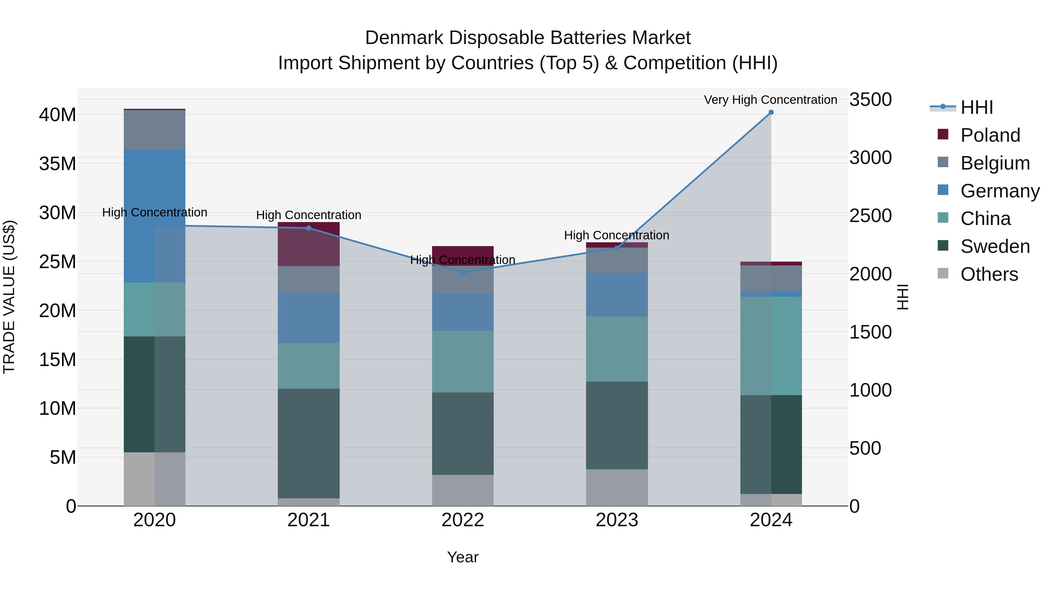Screen dimensions: 1056x594
Task: Click the 2000 HHI axis tick label
Action: pyautogui.click(x=870, y=274)
